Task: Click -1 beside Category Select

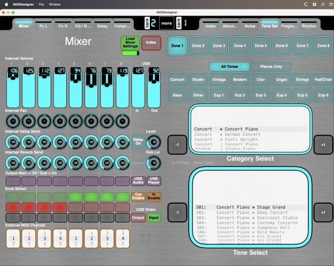Action: pyautogui.click(x=177, y=145)
